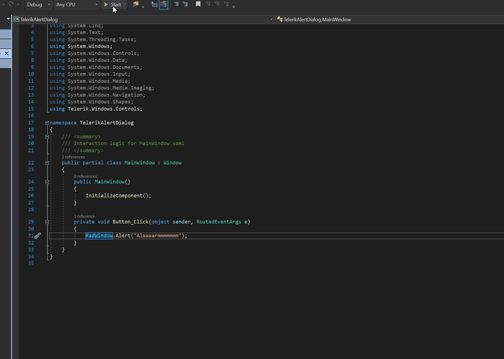This screenshot has width=504, height=359.
Task: Click the Redo arrow icon
Action: click(x=11, y=4)
